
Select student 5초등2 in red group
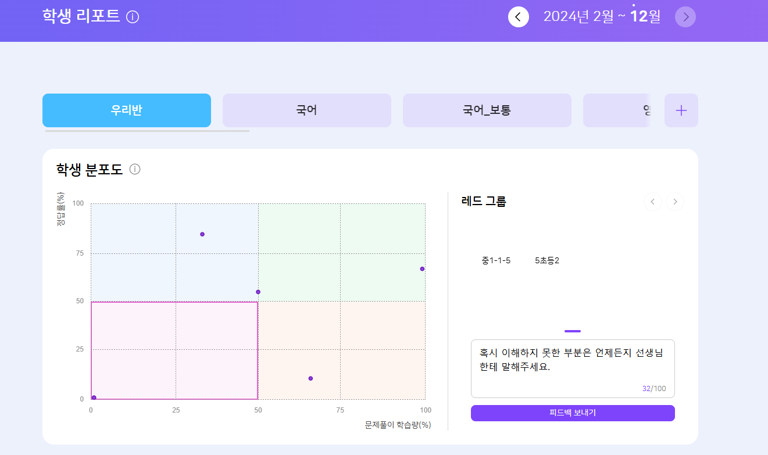coord(546,260)
